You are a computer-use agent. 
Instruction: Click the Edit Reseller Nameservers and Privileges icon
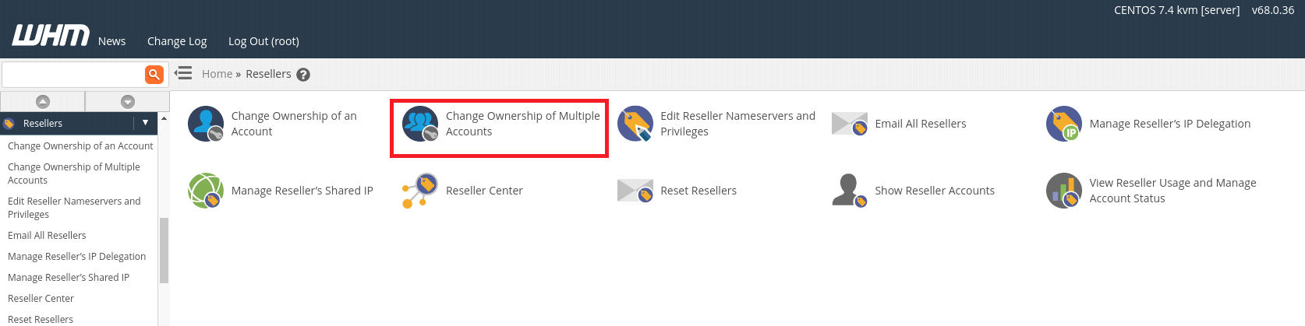[x=635, y=124]
